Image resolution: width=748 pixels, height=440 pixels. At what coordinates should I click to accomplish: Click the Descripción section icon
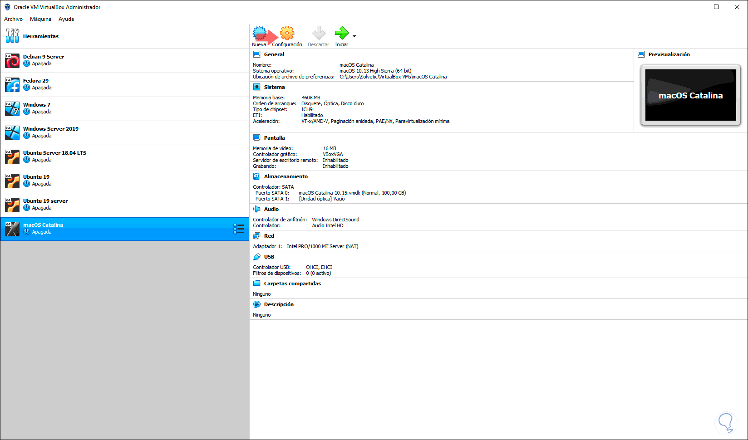[x=257, y=304]
